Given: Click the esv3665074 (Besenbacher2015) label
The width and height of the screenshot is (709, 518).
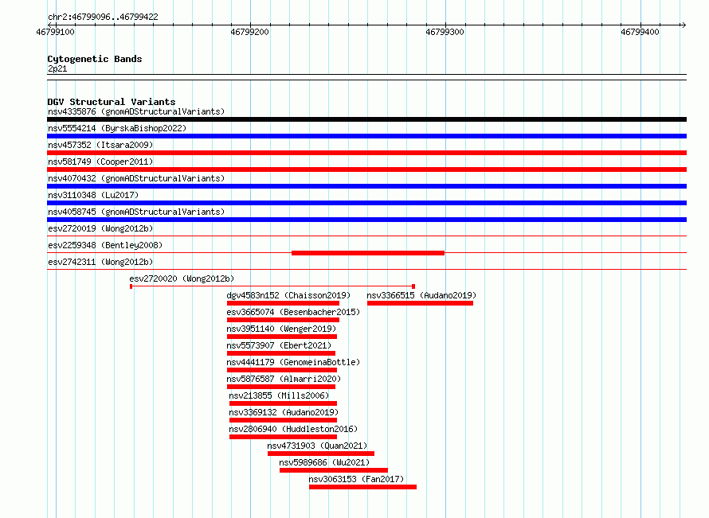Looking at the screenshot, I should click(293, 312).
